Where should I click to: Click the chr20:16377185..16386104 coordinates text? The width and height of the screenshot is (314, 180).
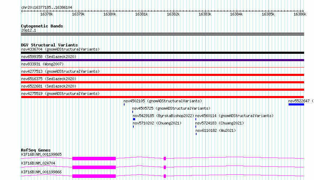[x=47, y=7]
